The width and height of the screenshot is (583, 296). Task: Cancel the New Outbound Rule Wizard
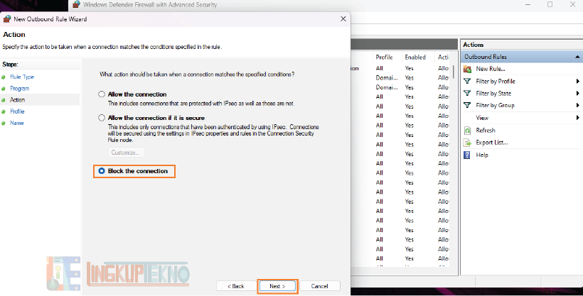point(320,286)
